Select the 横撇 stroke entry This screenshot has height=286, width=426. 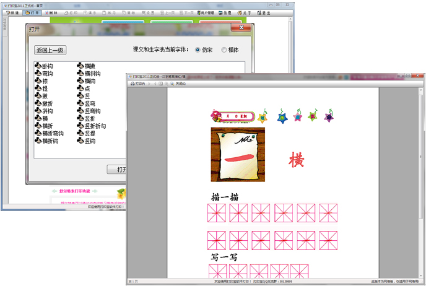pyautogui.click(x=89, y=66)
